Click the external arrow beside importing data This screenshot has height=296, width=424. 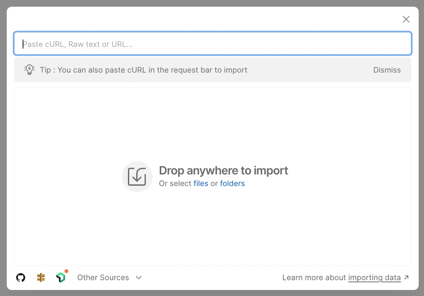pos(407,278)
